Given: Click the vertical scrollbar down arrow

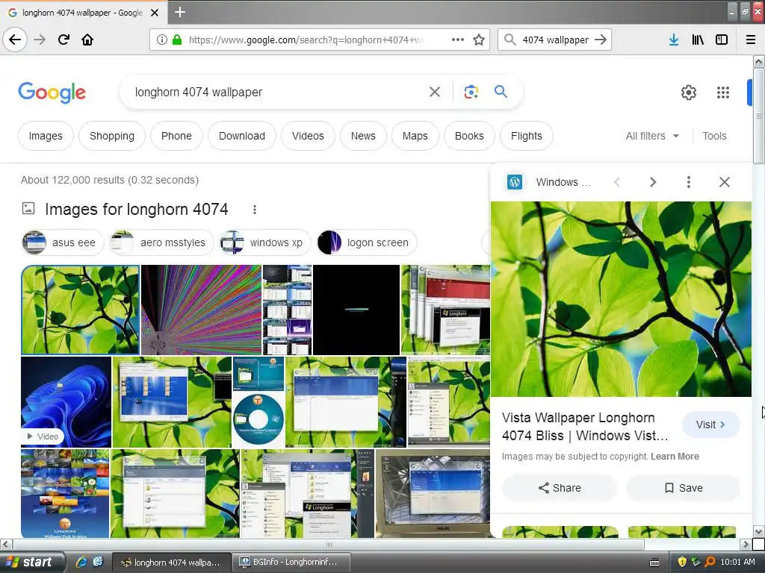Looking at the screenshot, I should coord(758,531).
